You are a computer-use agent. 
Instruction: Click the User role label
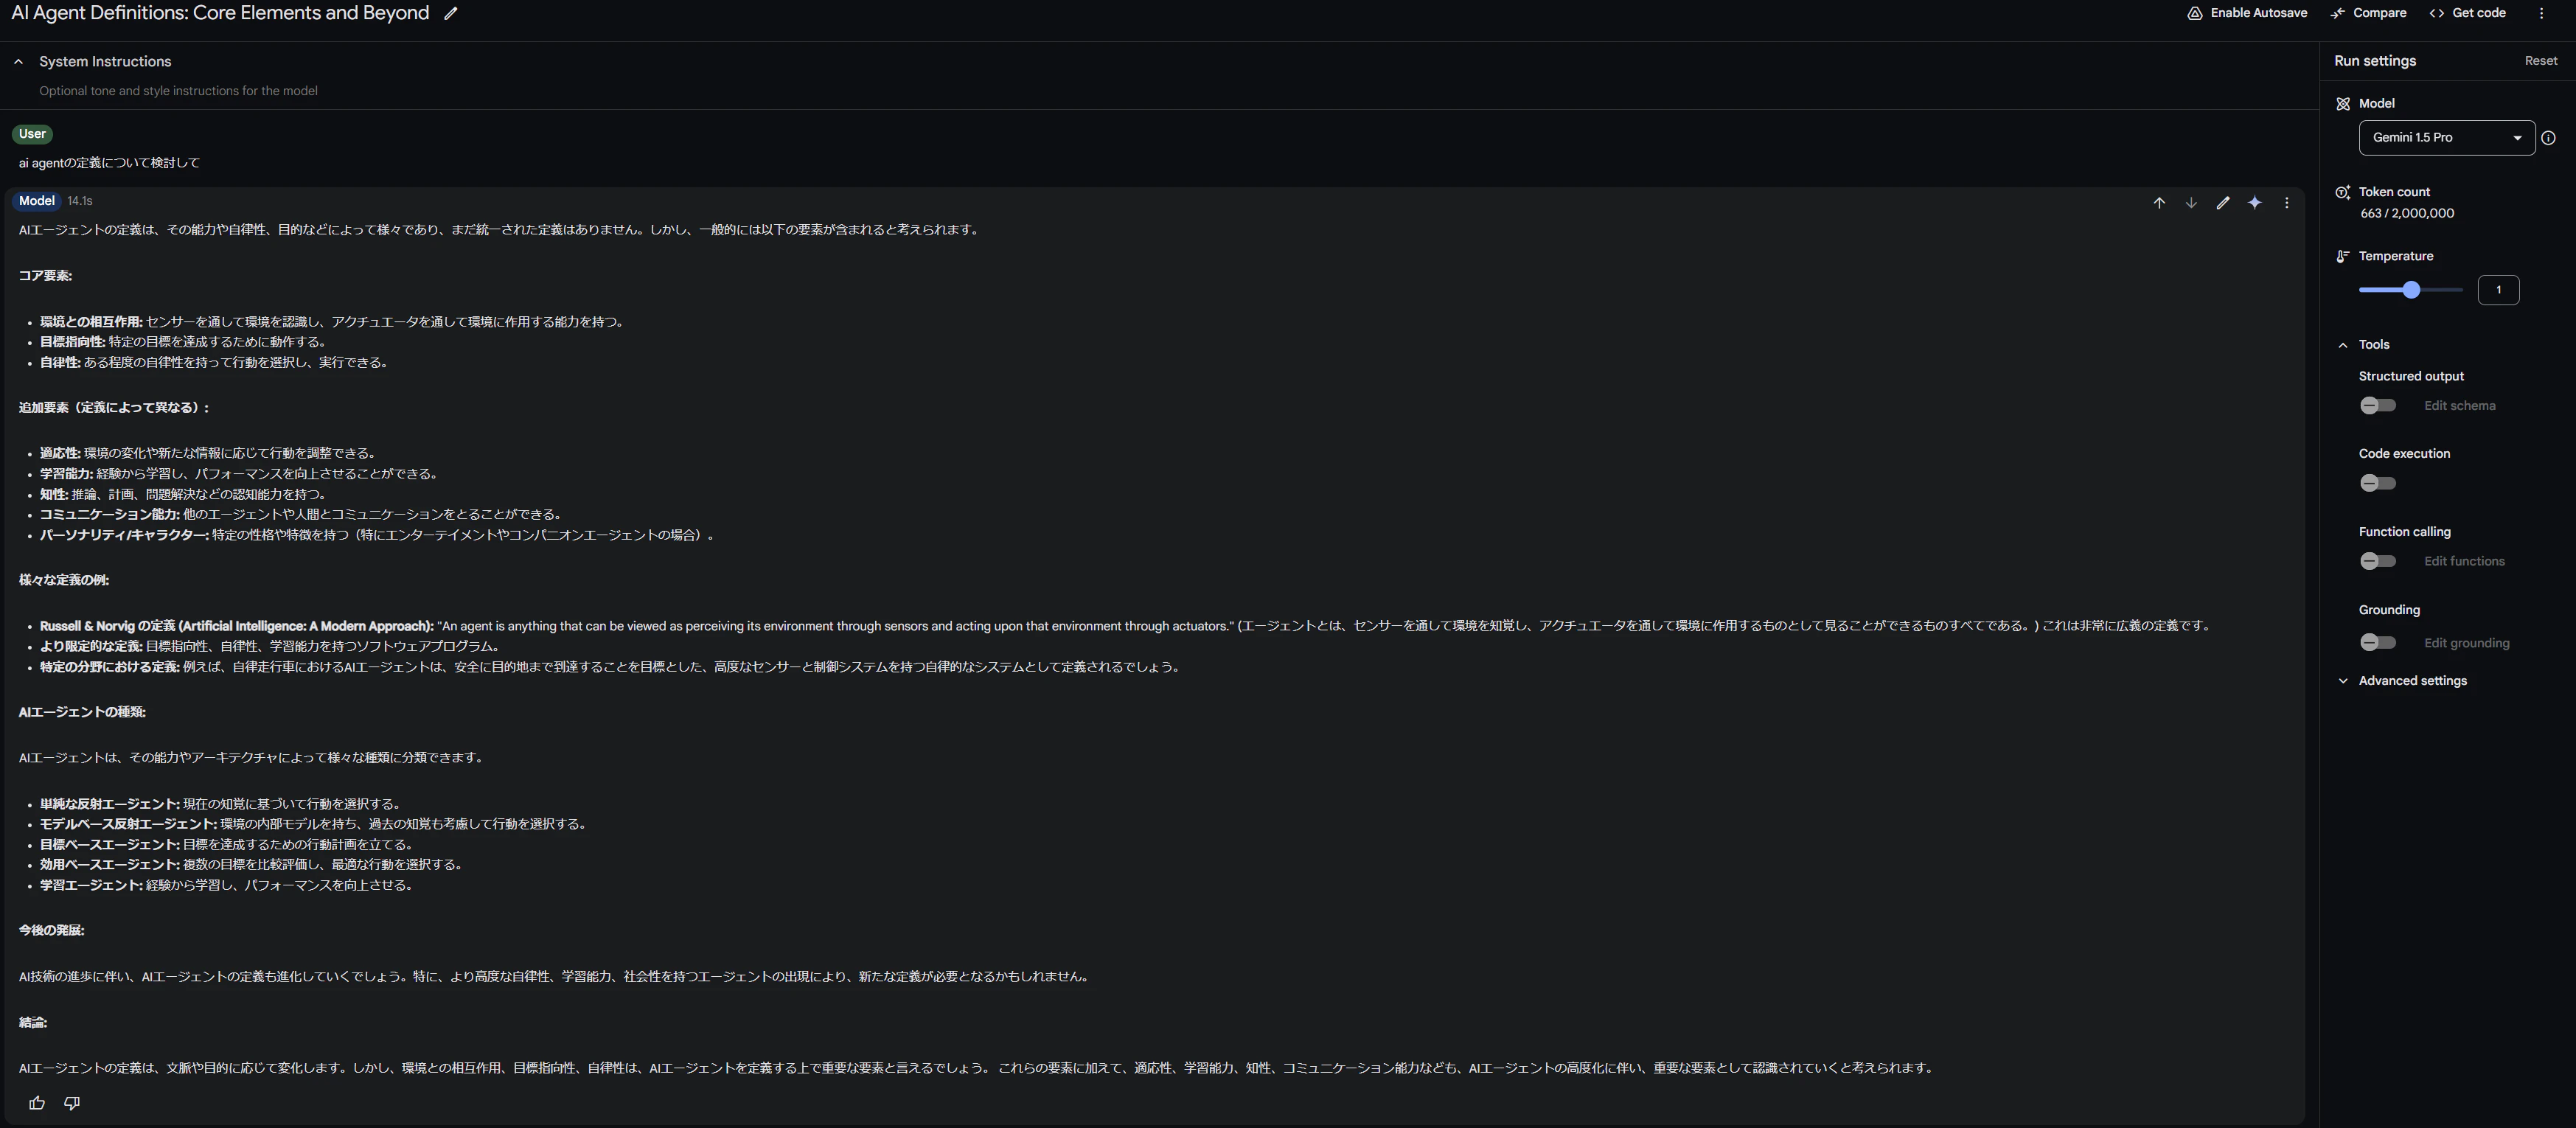pos(32,134)
